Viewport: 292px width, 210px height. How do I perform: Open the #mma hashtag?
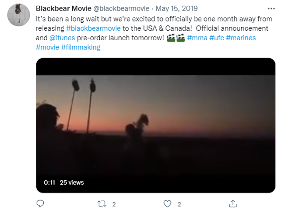click(197, 38)
